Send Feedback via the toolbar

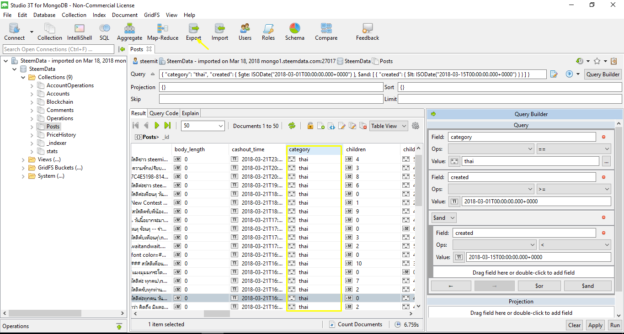point(368,32)
